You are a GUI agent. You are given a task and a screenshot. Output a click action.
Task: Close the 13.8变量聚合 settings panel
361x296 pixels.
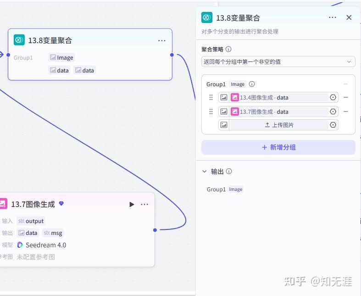(x=349, y=17)
